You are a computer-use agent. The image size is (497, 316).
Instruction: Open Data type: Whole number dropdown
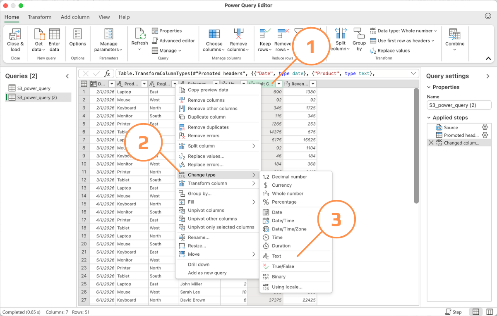pyautogui.click(x=403, y=31)
